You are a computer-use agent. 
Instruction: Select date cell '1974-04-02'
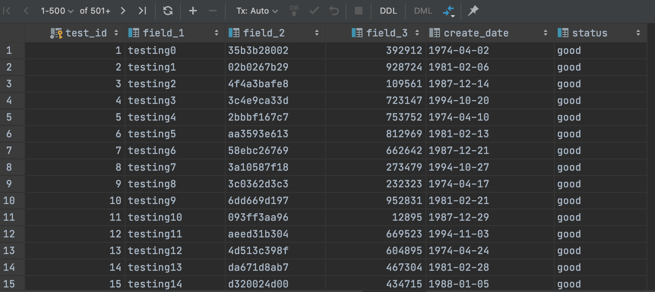coord(490,50)
